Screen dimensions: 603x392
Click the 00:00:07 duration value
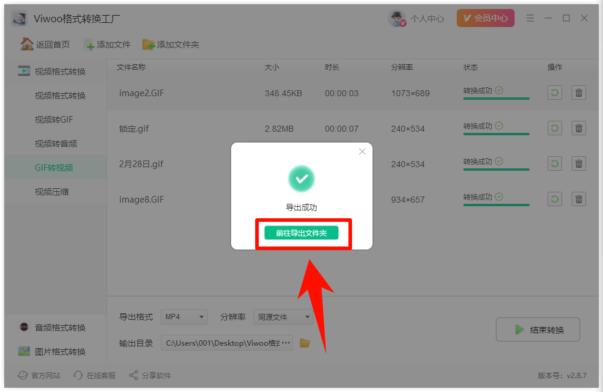click(341, 129)
